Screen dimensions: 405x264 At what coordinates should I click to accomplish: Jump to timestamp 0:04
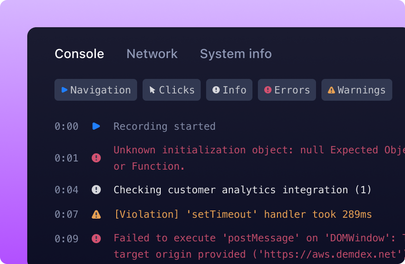66,190
